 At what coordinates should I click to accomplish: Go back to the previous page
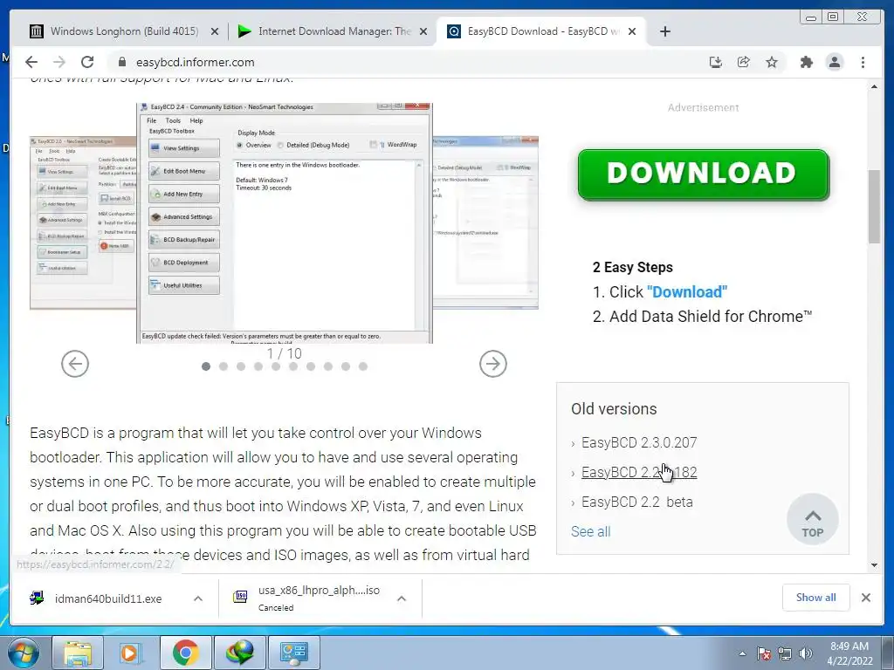[x=31, y=62]
